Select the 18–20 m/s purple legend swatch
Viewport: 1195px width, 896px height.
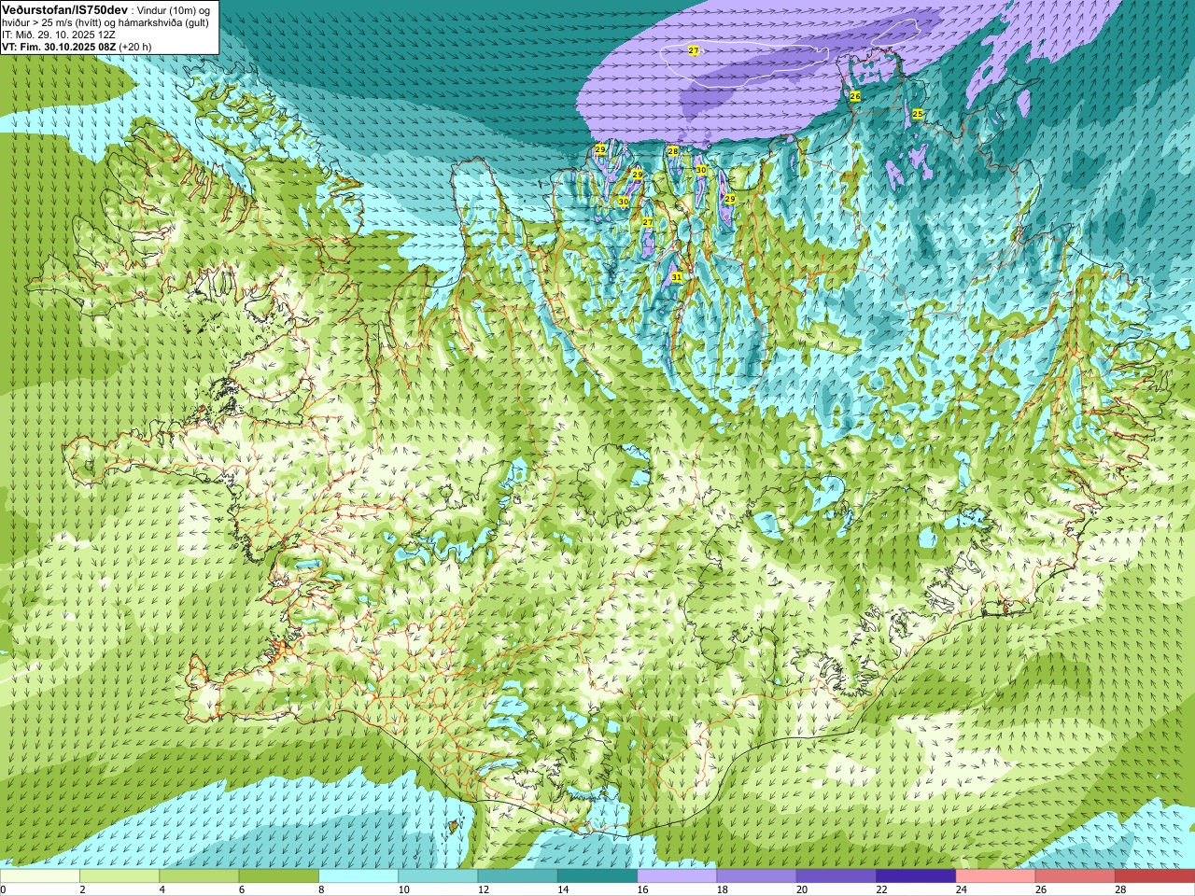pos(756,875)
